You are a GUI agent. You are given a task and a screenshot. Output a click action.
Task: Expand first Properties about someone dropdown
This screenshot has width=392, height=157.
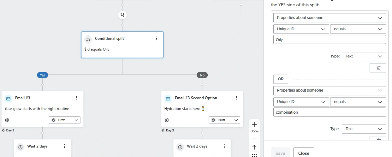[330, 18]
